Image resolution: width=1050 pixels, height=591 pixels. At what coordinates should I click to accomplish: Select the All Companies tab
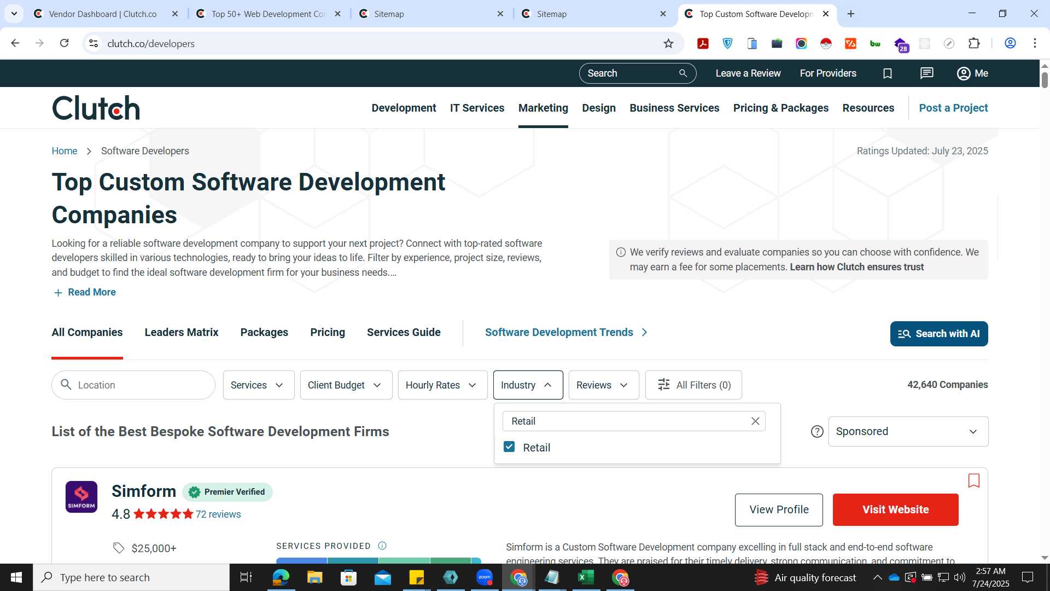(x=87, y=333)
